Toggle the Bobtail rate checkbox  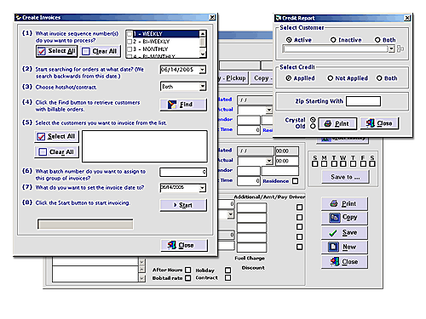[188, 278]
